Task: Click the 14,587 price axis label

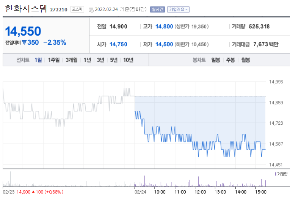Action: 276,144
